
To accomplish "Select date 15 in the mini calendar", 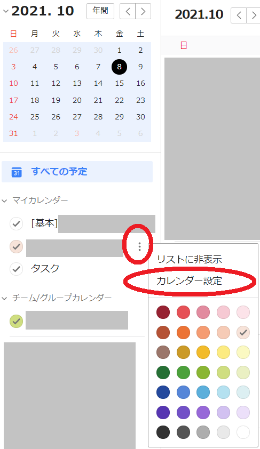I will (119, 83).
